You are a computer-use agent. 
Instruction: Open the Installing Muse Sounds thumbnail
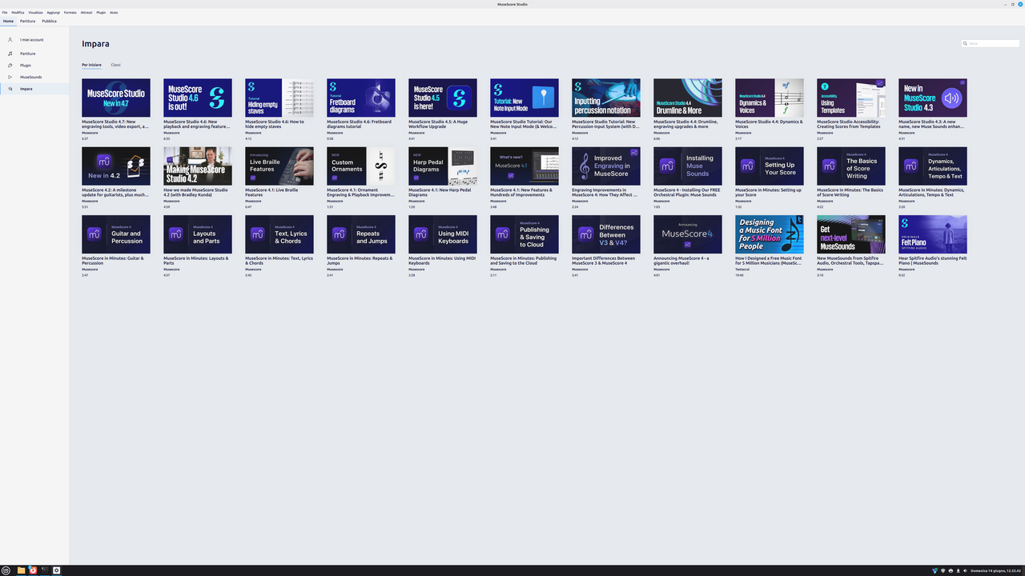[688, 166]
